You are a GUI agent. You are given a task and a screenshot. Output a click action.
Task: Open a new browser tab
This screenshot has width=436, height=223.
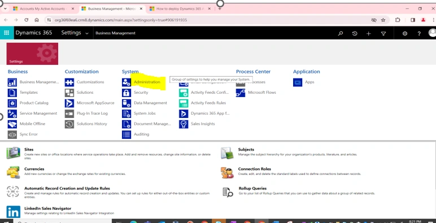(x=220, y=9)
